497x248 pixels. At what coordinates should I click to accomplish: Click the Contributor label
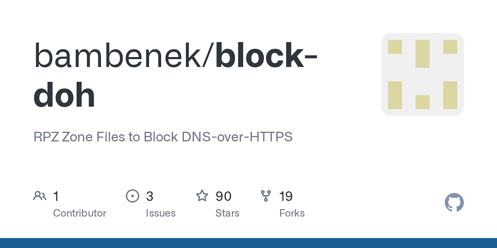tap(80, 213)
